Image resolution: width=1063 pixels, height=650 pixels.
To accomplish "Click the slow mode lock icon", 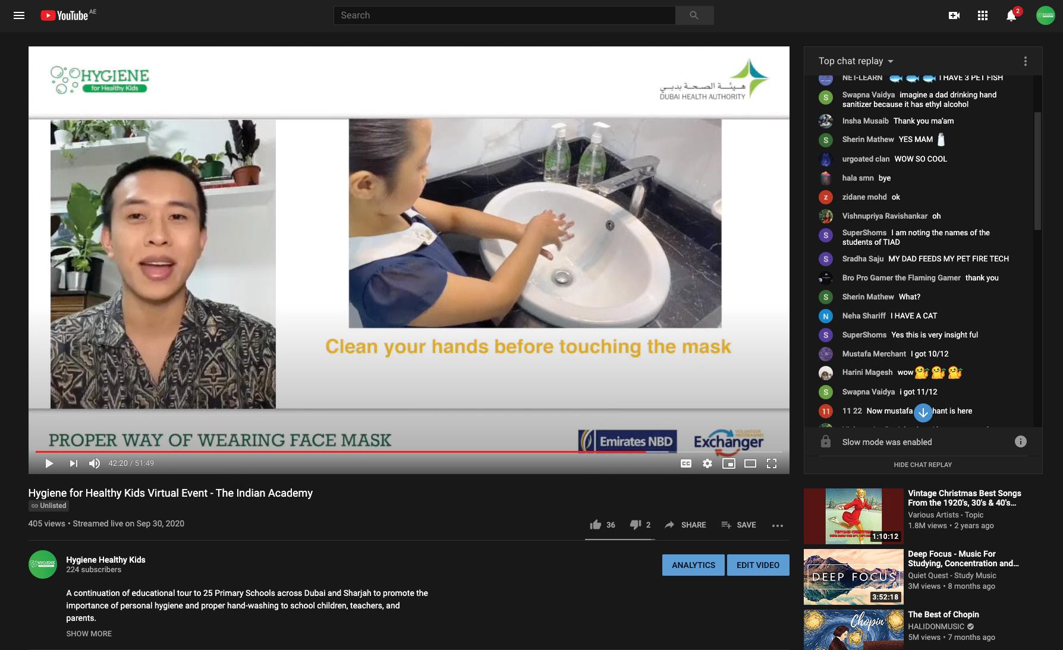I will [x=825, y=441].
